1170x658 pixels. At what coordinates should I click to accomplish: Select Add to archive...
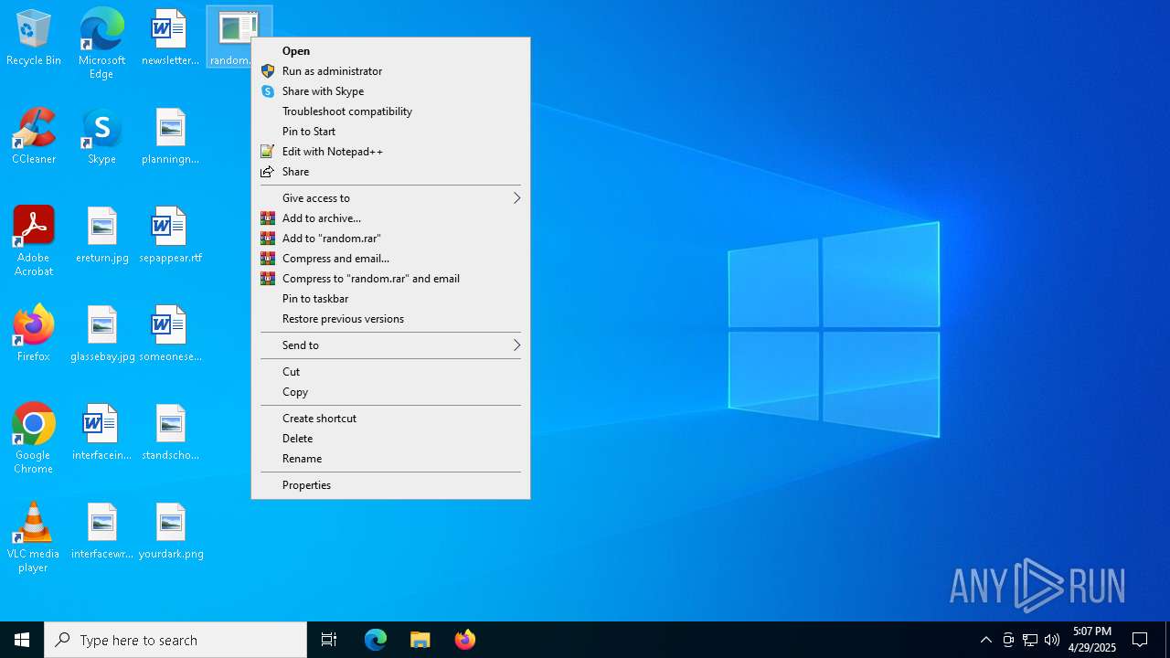point(390,218)
